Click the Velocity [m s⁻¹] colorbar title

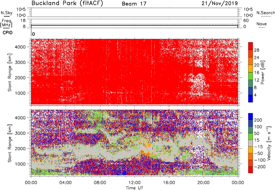coord(269,143)
